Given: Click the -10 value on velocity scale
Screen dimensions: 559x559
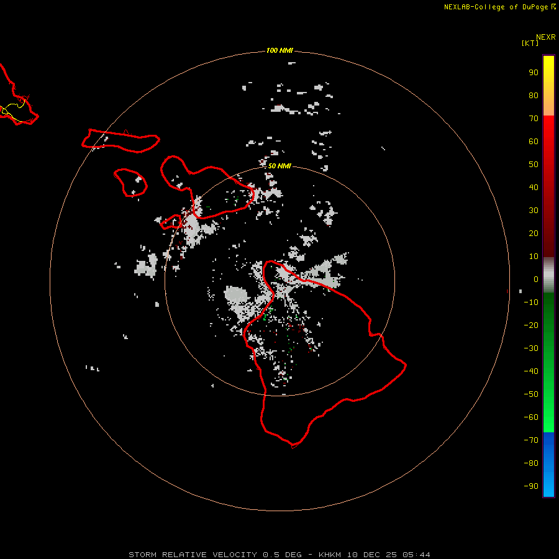Looking at the screenshot, I should [x=531, y=302].
